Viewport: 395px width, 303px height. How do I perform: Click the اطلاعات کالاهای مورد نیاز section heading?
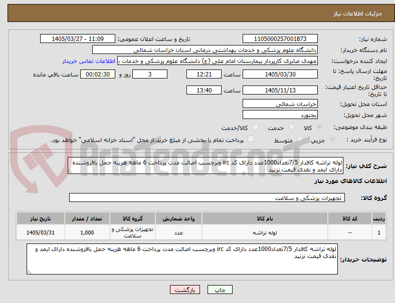coord(350,181)
